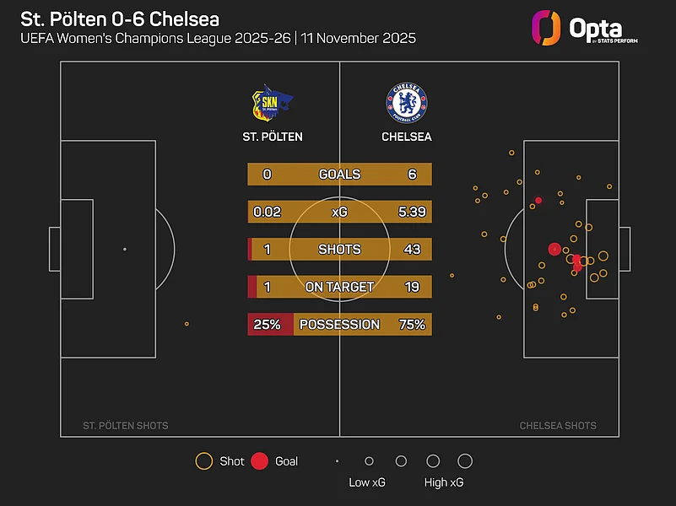Click the SHOTS stat bar label
676x506 pixels.
pos(339,250)
